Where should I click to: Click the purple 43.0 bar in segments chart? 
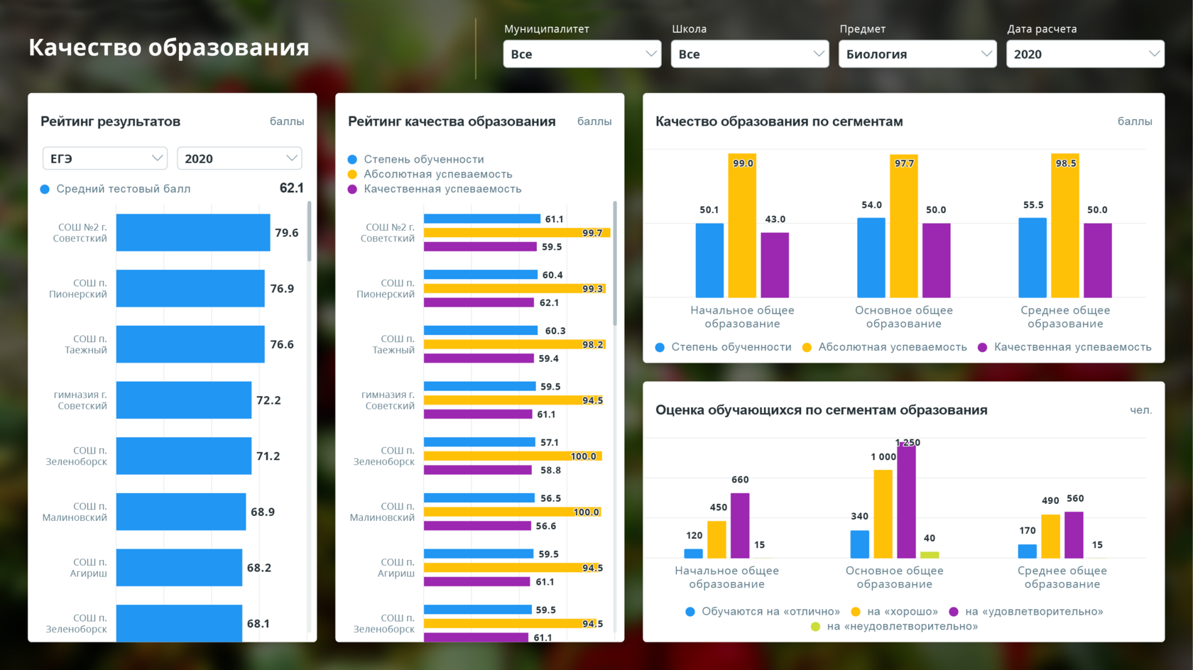775,265
